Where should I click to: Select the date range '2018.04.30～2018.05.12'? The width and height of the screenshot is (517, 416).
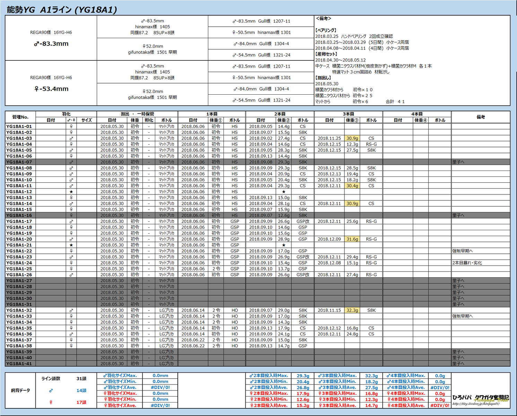(x=340, y=60)
